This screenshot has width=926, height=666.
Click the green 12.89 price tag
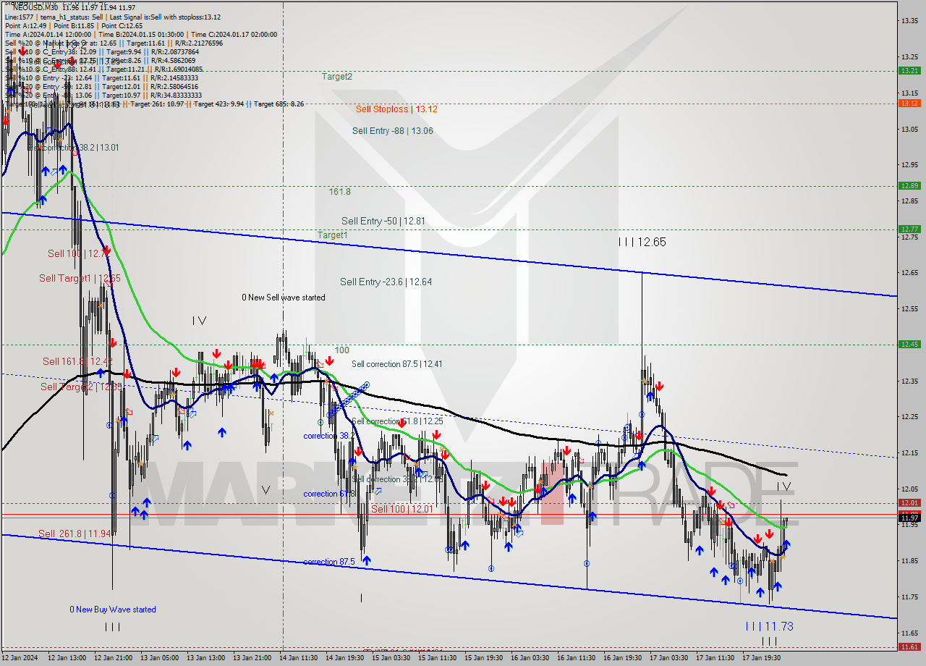[909, 185]
